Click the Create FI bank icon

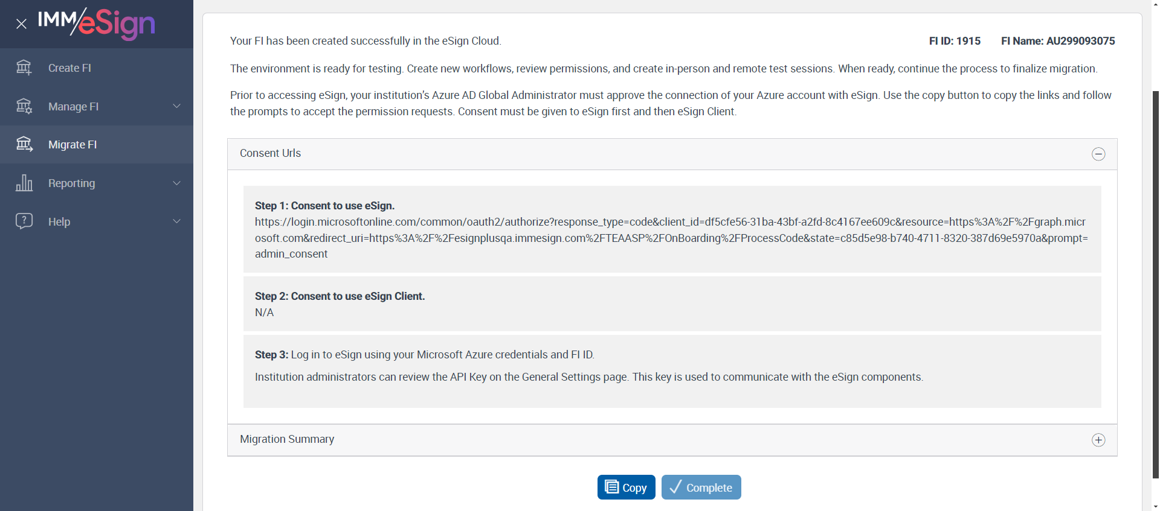[x=24, y=68]
